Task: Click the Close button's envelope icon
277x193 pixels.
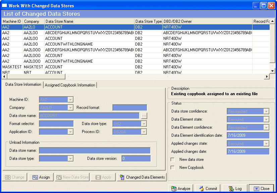Action: coord(257,188)
